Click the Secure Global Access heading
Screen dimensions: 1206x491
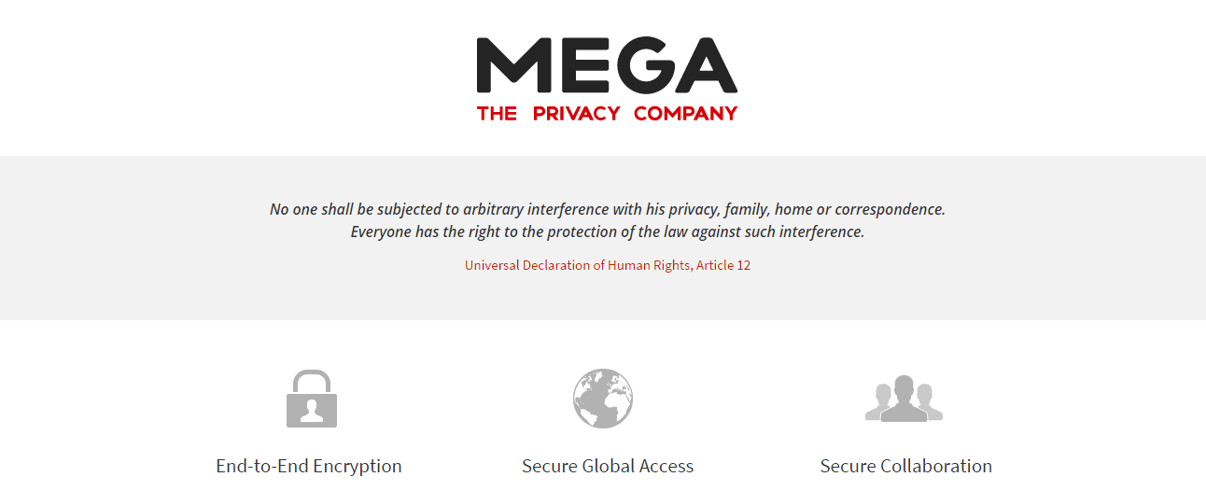[608, 466]
